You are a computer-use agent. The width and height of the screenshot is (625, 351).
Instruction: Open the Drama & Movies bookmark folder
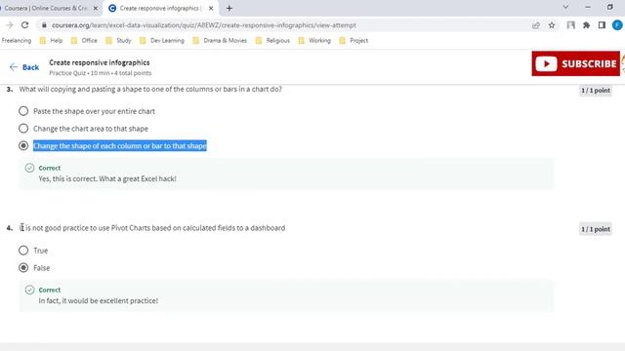tap(220, 41)
